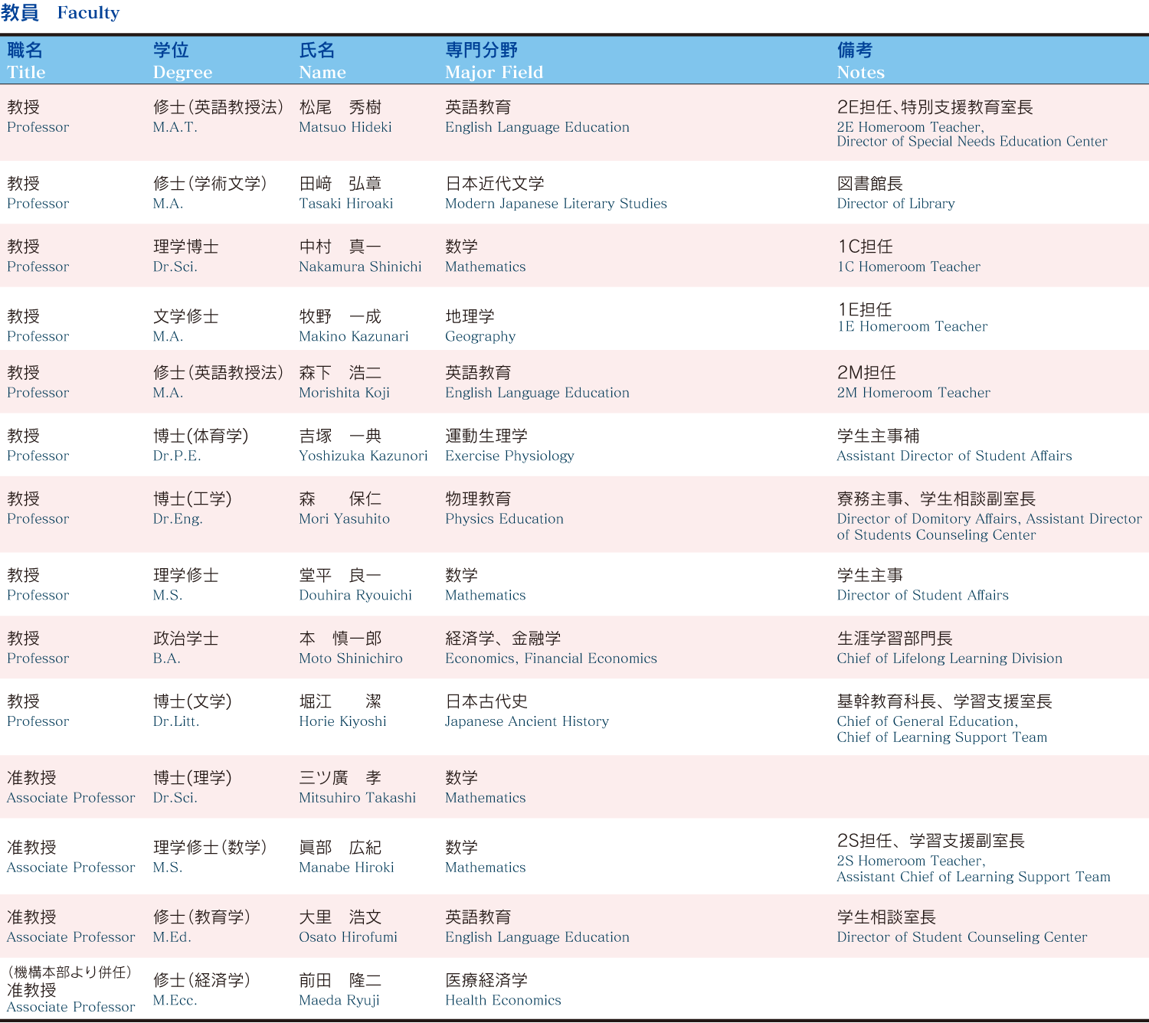Click the degree 'M.A.T.' for Matsuo
The image size is (1149, 1023).
tap(175, 127)
